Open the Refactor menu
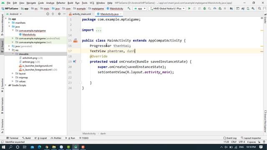 point(61,3)
